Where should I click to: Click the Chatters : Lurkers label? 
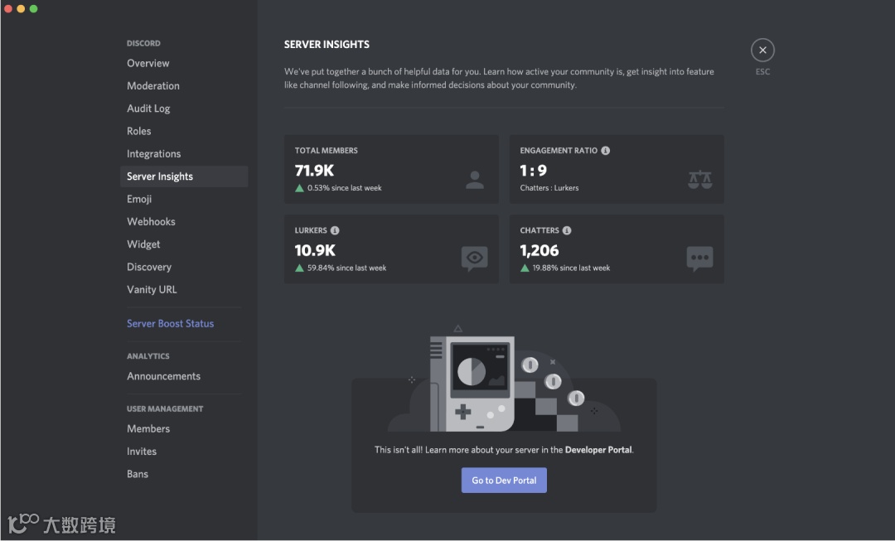pos(549,188)
